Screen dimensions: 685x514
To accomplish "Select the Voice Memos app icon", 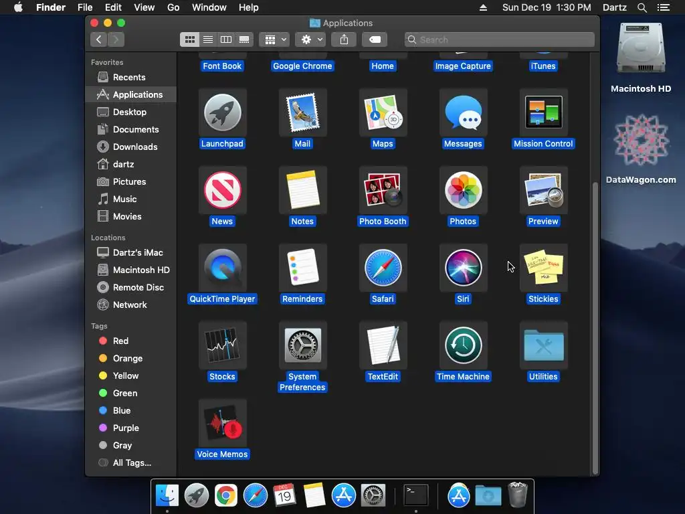I will (x=222, y=423).
